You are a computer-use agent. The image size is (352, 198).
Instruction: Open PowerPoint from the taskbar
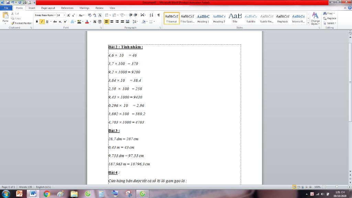(x=19, y=194)
